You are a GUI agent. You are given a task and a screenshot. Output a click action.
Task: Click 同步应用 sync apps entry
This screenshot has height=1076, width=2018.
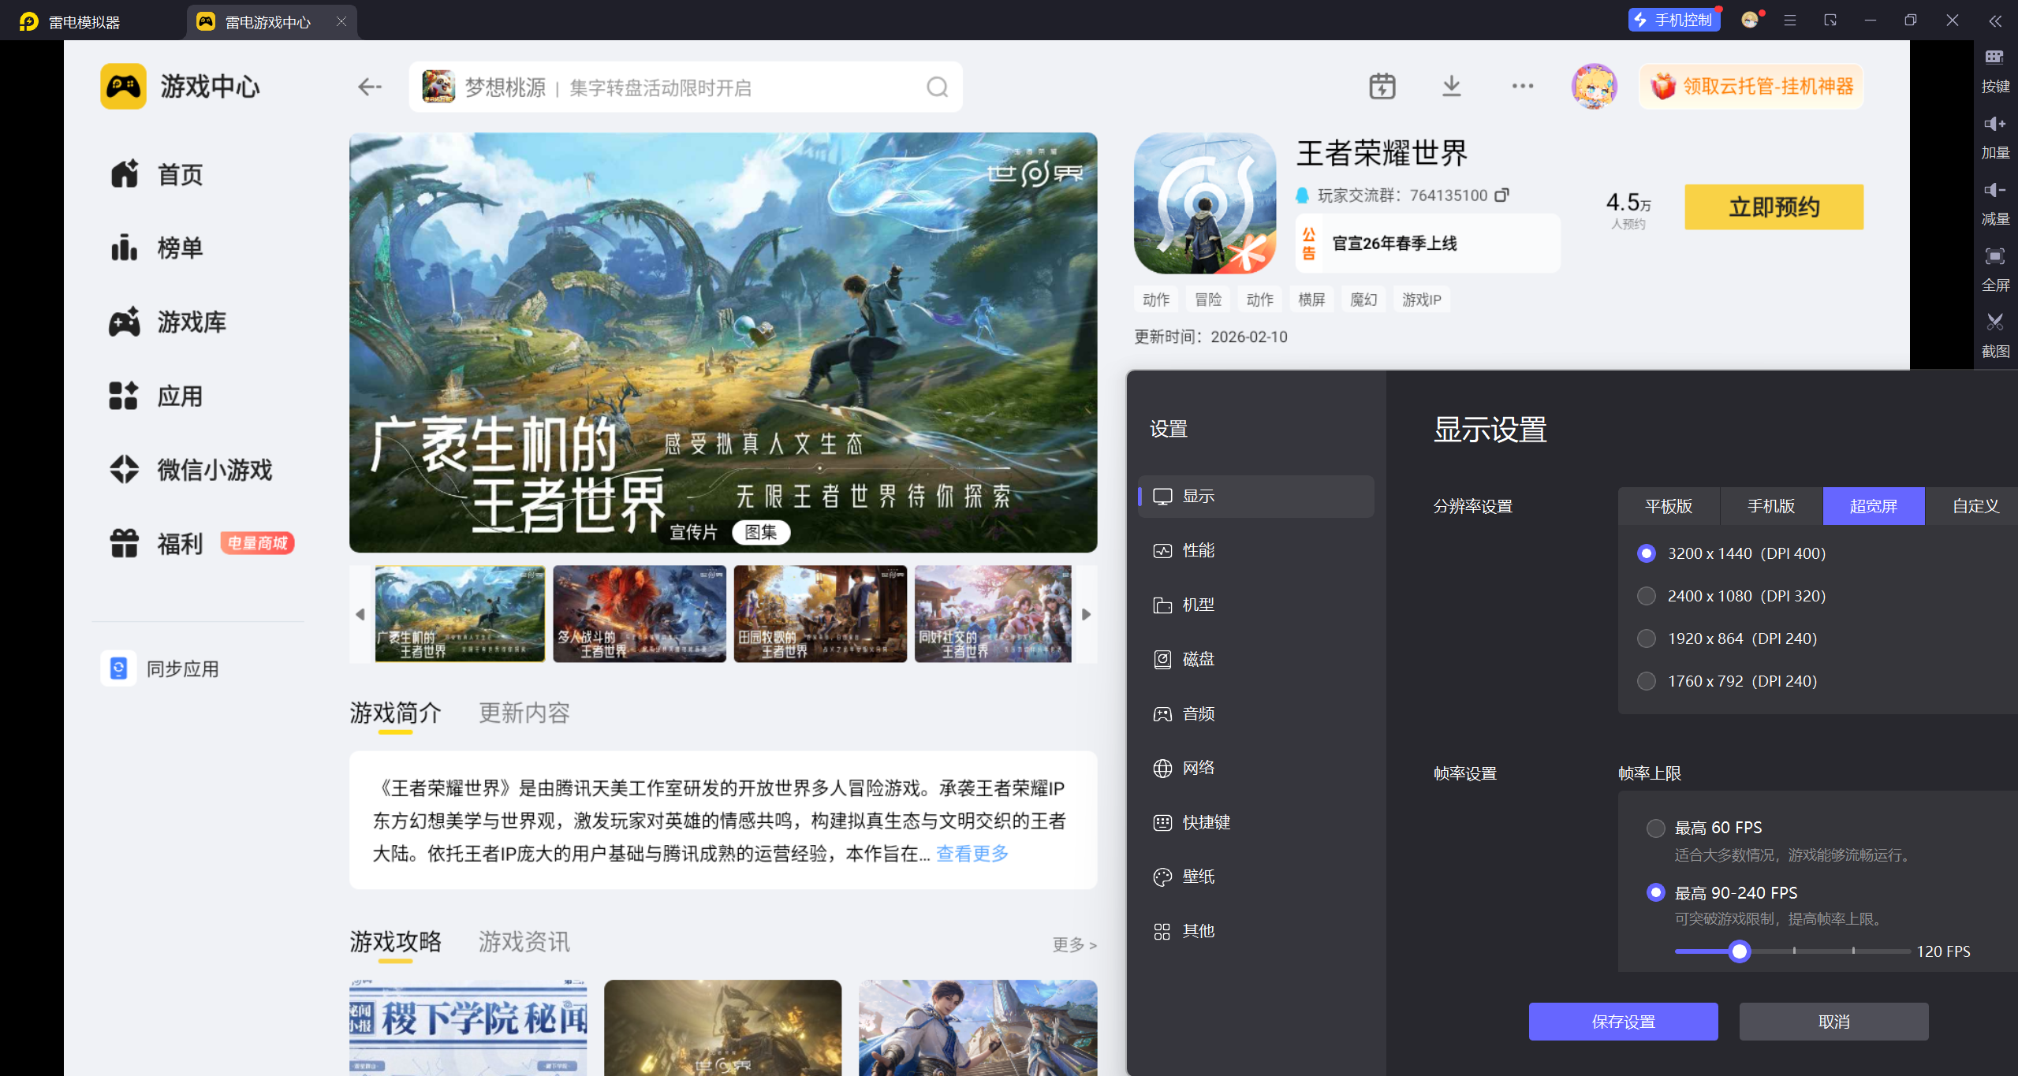point(160,668)
